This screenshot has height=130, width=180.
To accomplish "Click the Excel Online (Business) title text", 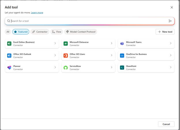I will click(24, 42).
